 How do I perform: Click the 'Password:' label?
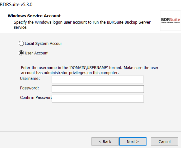(x=29, y=88)
